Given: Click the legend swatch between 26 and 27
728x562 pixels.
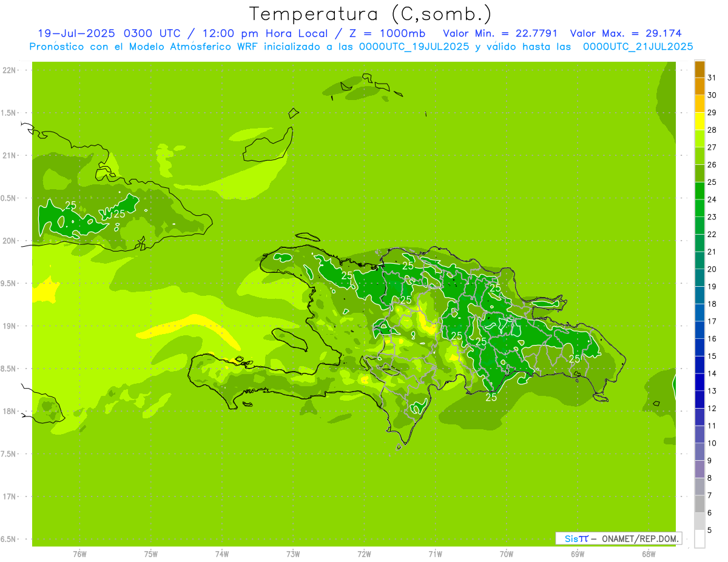Looking at the screenshot, I should (x=699, y=156).
